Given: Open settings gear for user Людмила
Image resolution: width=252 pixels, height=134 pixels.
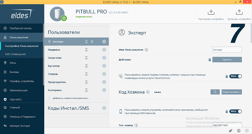Looking at the screenshot, I should (x=104, y=50).
